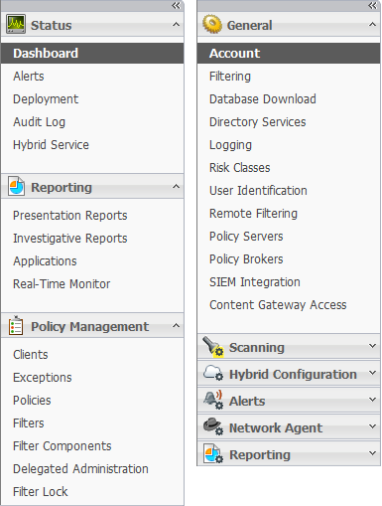
Task: Click the Policy Management checklist icon
Action: pyautogui.click(x=16, y=325)
